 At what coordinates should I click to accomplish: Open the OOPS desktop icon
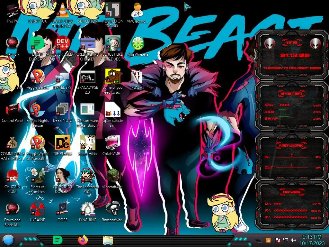click(x=62, y=209)
